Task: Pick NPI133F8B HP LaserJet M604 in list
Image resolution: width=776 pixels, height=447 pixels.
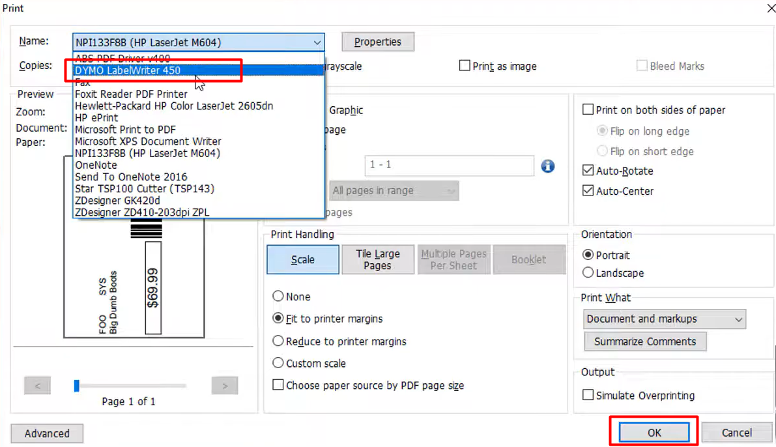Action: pos(199,154)
